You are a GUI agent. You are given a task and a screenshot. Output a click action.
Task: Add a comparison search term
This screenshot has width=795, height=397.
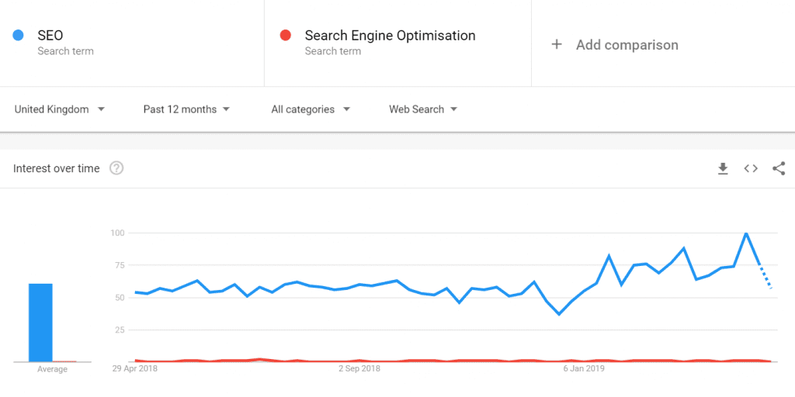click(x=627, y=45)
